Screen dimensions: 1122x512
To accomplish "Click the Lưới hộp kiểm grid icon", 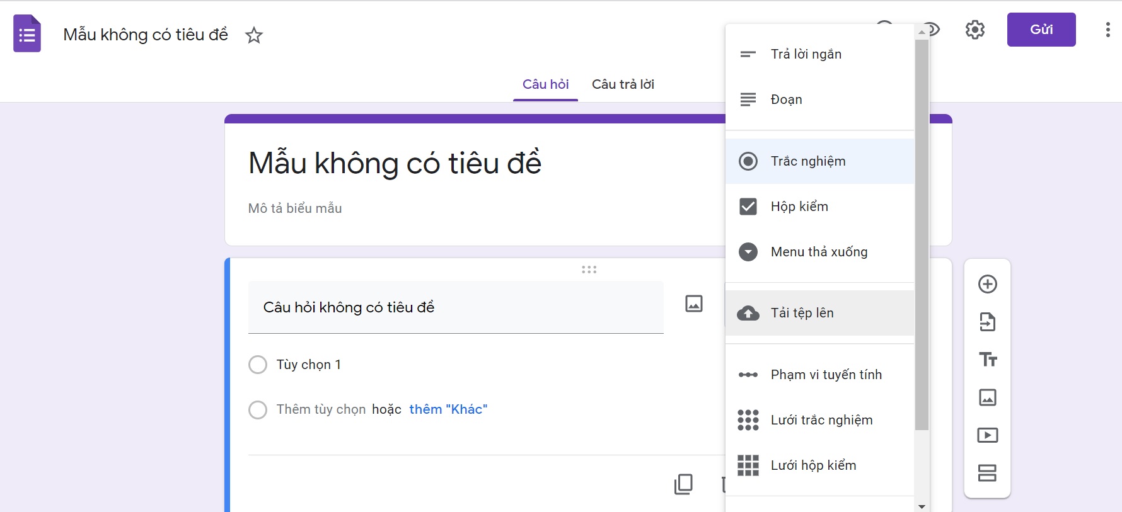I will (748, 465).
